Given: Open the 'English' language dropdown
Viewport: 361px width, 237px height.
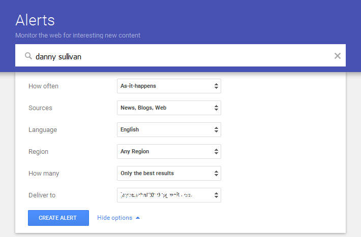Looking at the screenshot, I should 169,130.
